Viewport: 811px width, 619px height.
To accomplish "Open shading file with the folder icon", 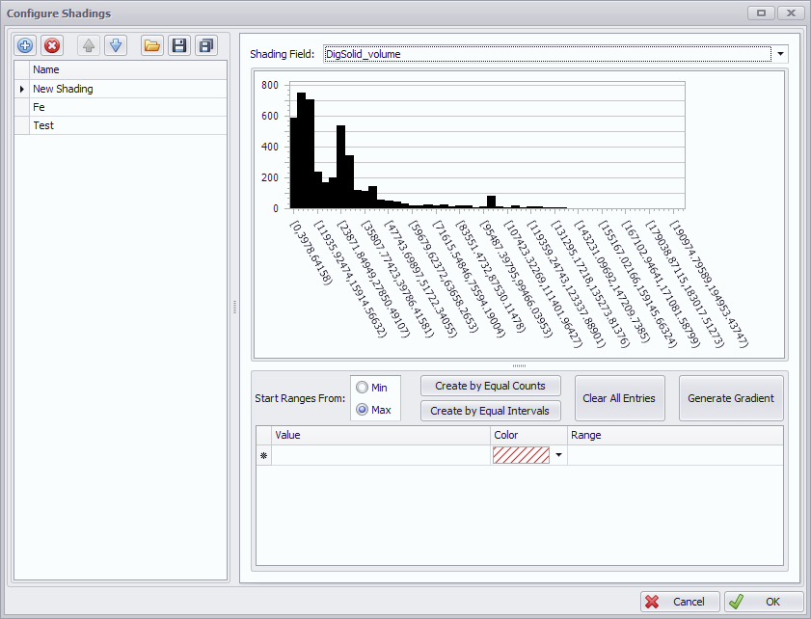I will coord(151,45).
